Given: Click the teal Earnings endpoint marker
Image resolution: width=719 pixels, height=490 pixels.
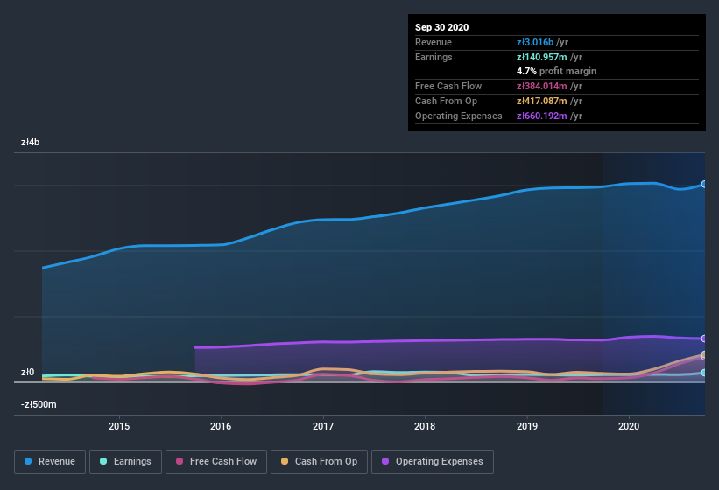Looking at the screenshot, I should pos(703,373).
